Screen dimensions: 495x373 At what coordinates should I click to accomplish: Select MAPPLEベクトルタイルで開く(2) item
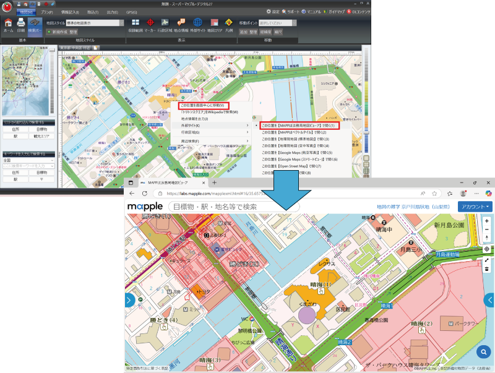point(294,132)
